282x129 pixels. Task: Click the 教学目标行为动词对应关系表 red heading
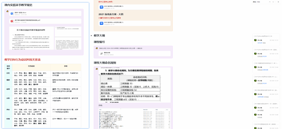22,60
